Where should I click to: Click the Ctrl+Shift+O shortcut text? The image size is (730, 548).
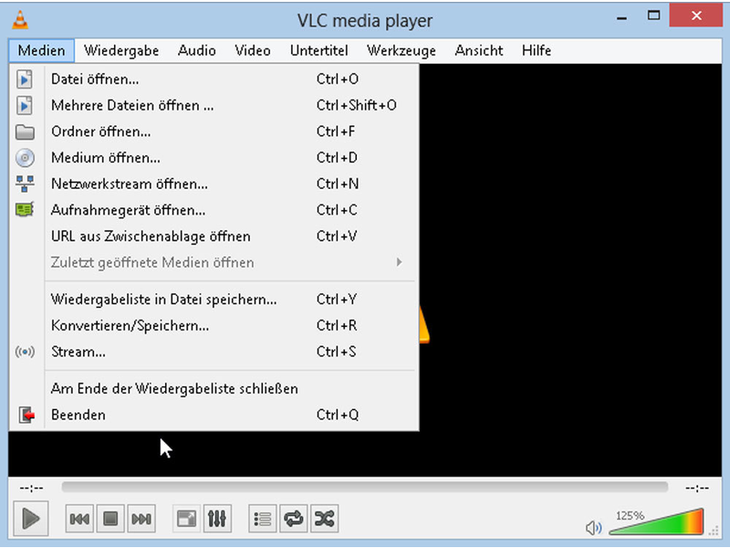(x=356, y=105)
